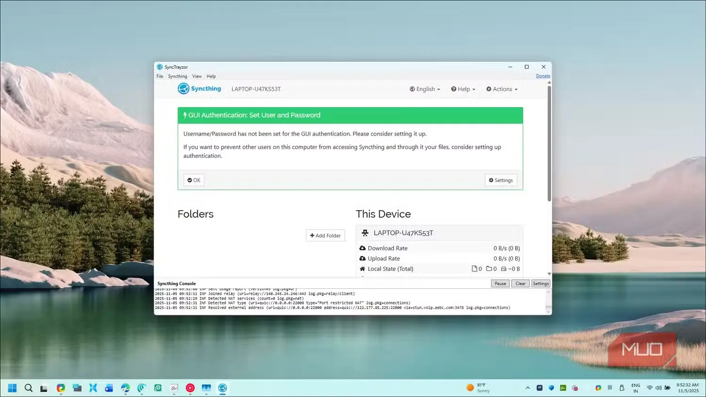Click the This Device heading

pyautogui.click(x=383, y=214)
